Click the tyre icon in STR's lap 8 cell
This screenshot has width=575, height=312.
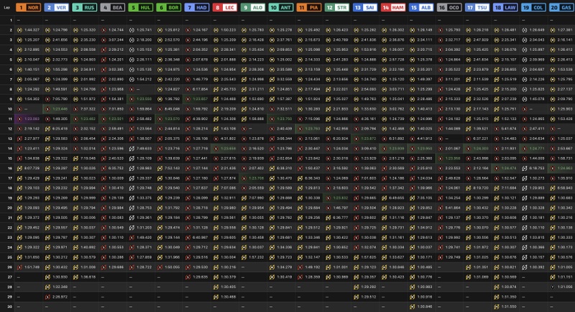click(328, 89)
